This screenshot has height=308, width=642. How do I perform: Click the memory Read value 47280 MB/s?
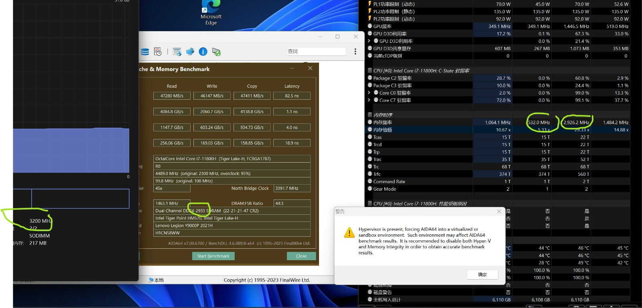[x=172, y=96]
